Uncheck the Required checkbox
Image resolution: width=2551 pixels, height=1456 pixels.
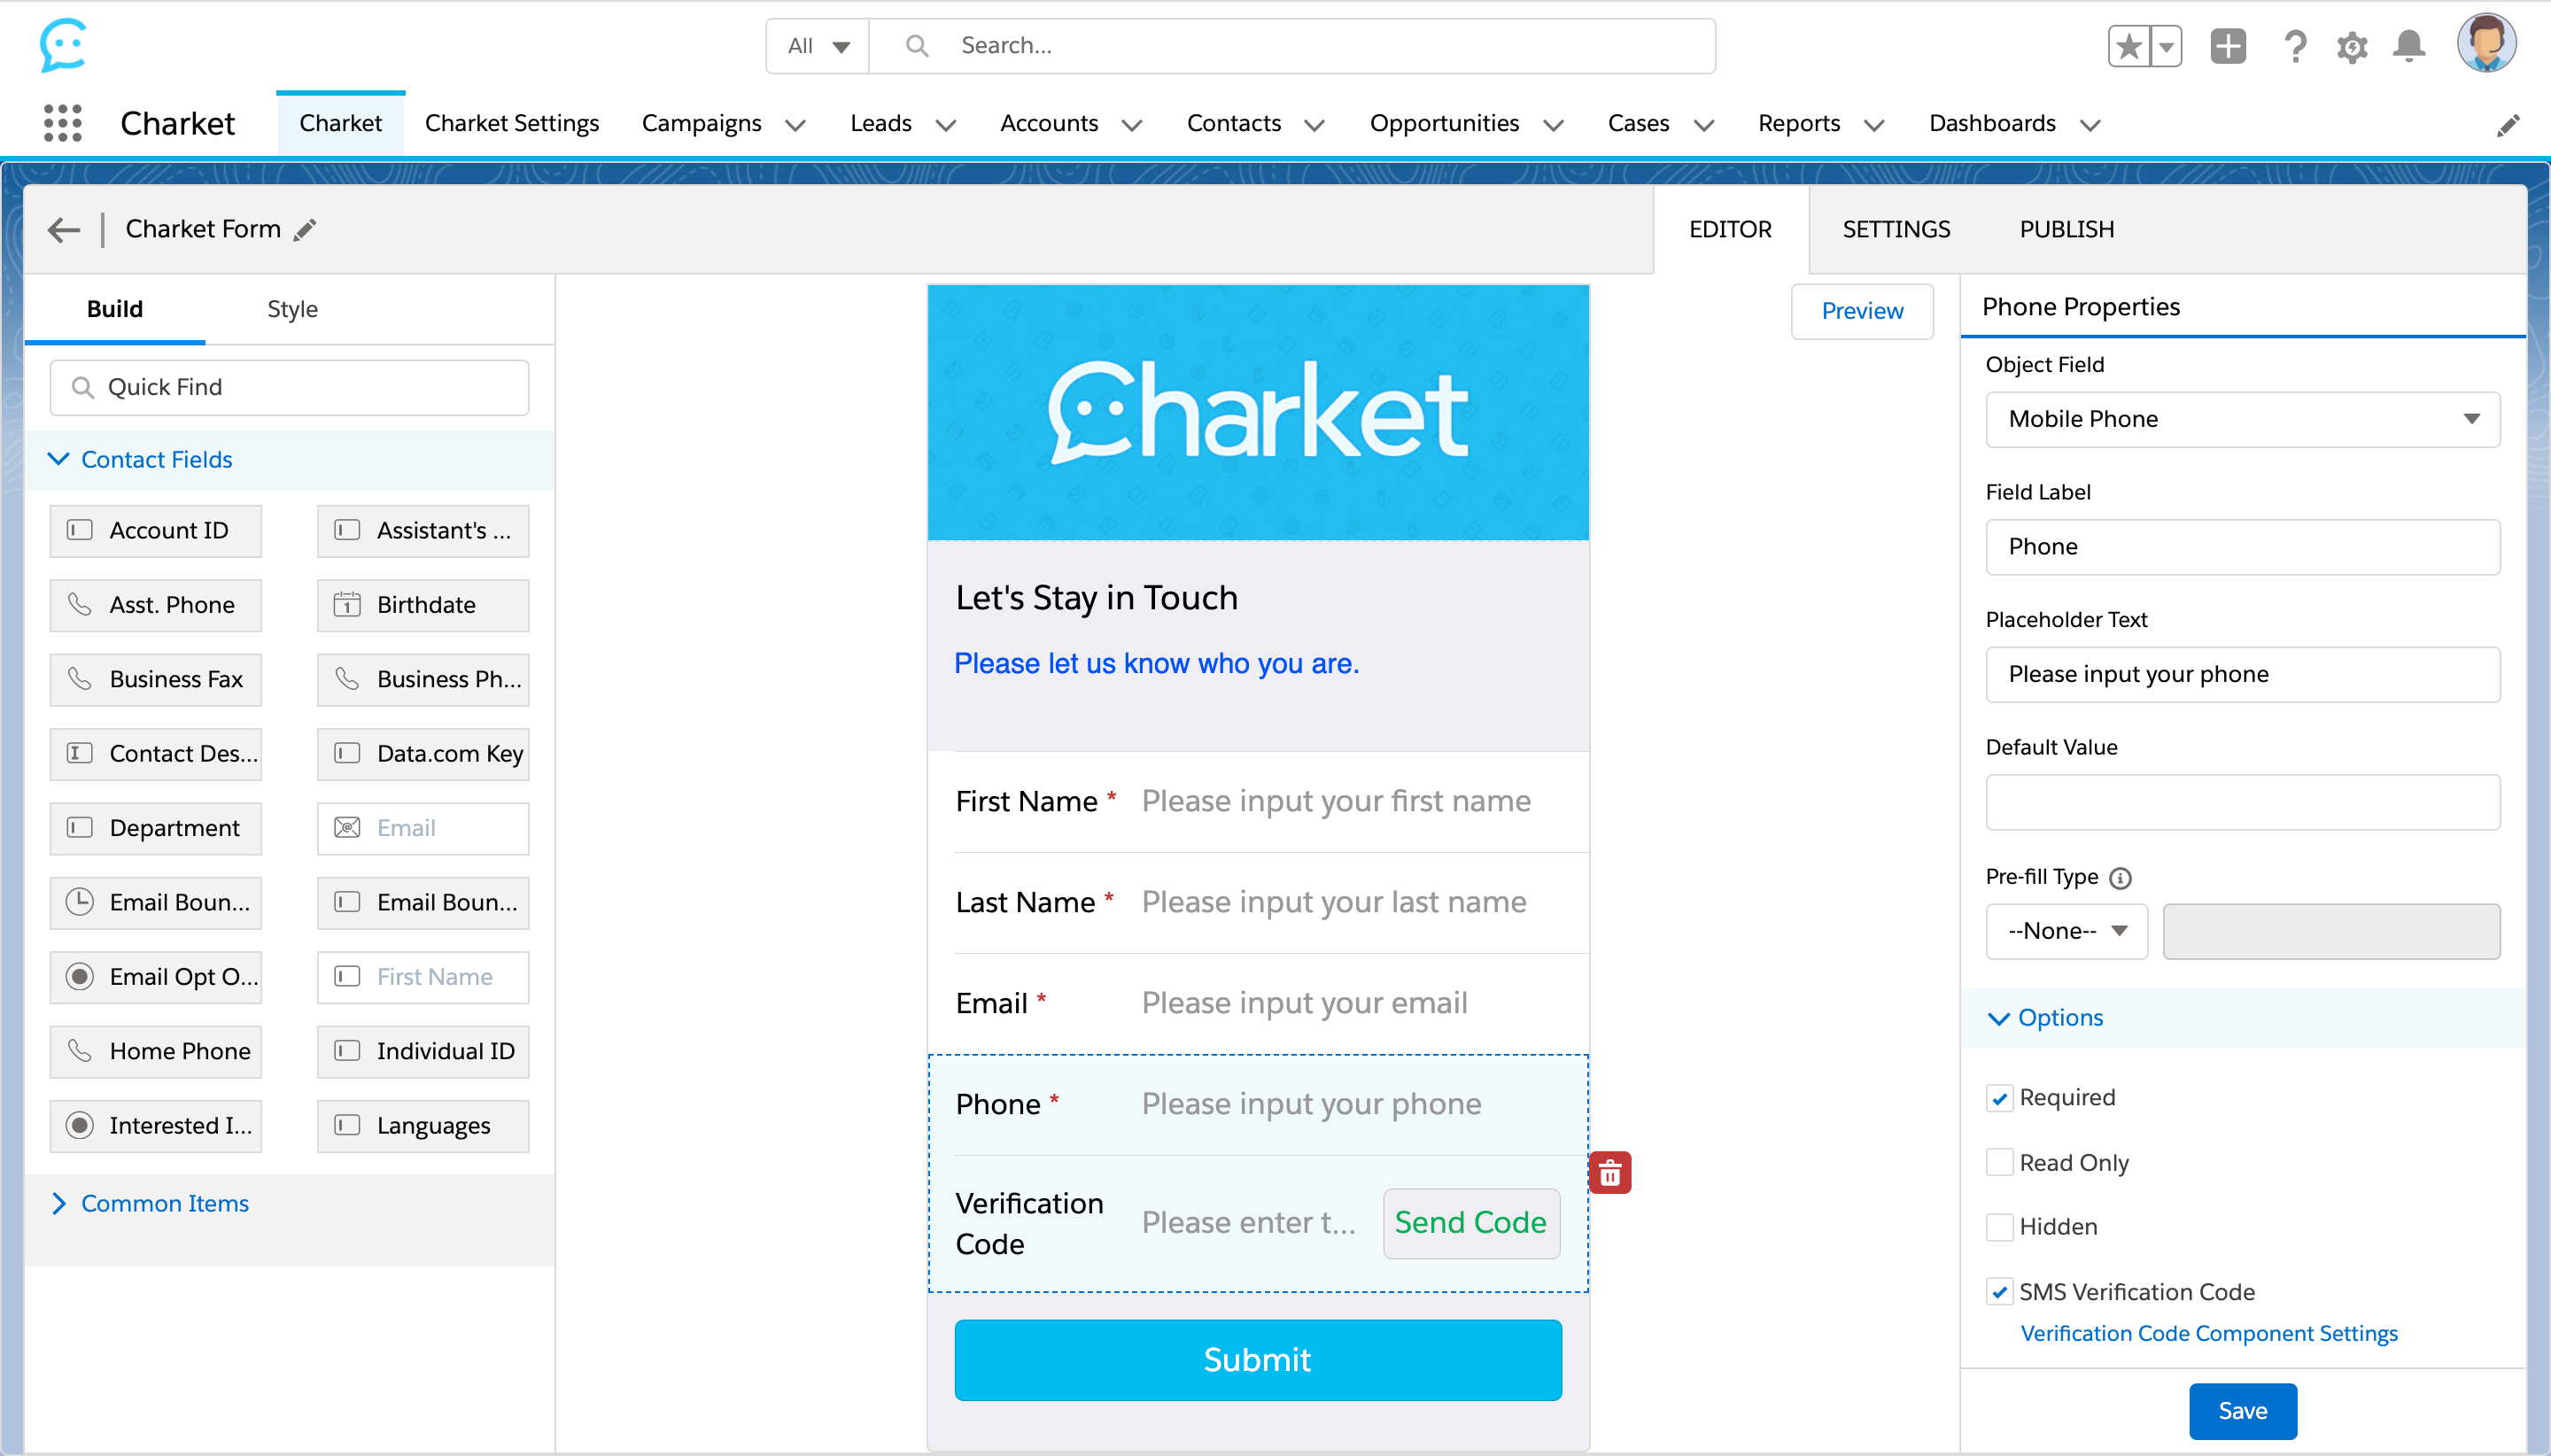pos(1999,1098)
